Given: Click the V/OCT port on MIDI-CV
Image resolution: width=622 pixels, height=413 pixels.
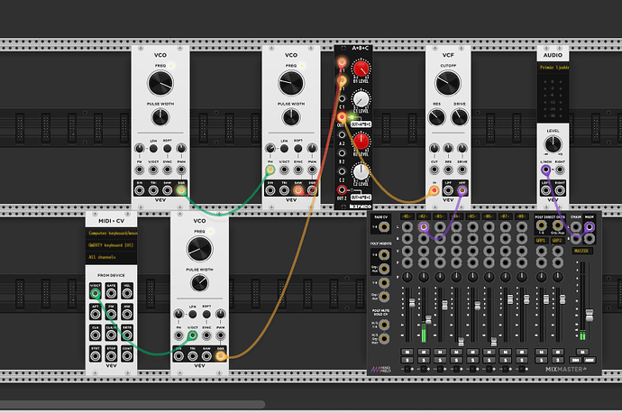Looking at the screenshot, I should pyautogui.click(x=95, y=292).
